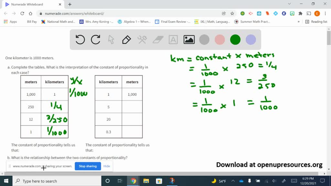This screenshot has width=331, height=186.
Task: Show hidden system tray icons
Action: point(233,181)
